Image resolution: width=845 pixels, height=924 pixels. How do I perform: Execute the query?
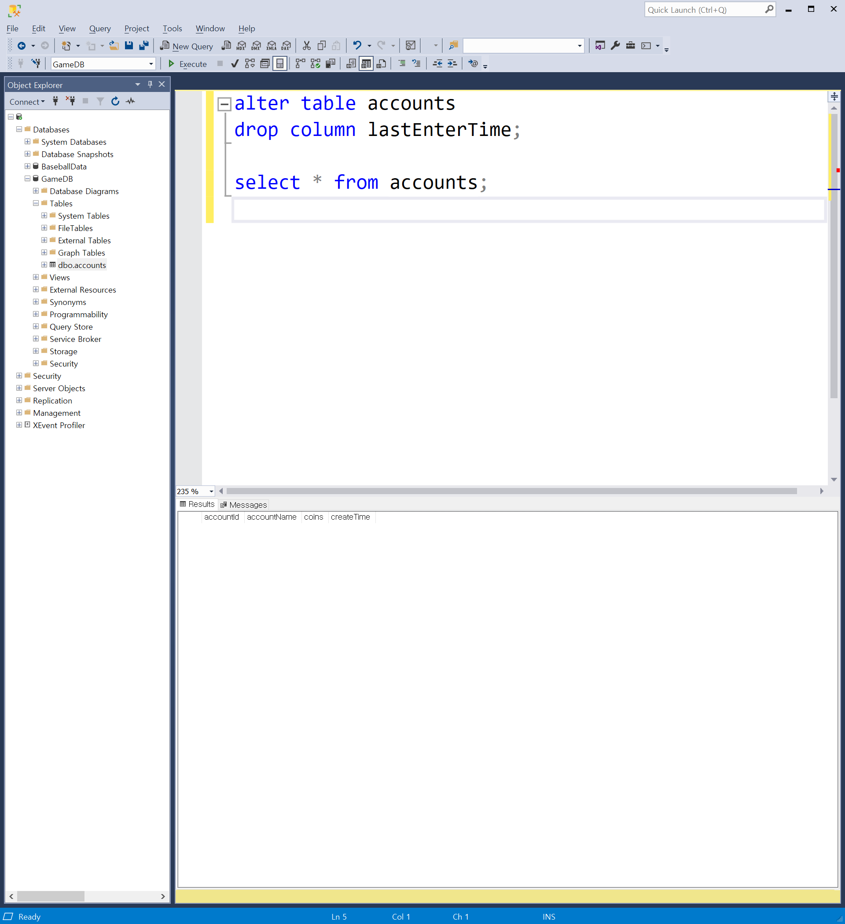tap(187, 64)
